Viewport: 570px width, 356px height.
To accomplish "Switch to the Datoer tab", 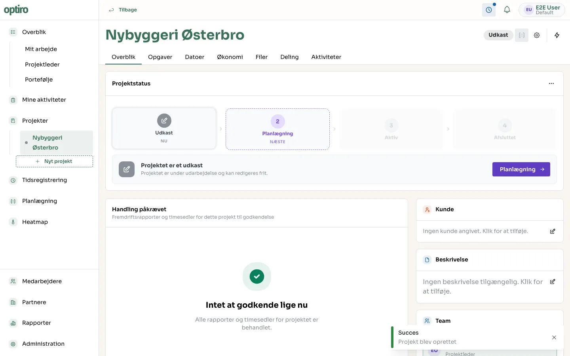I will click(x=195, y=57).
